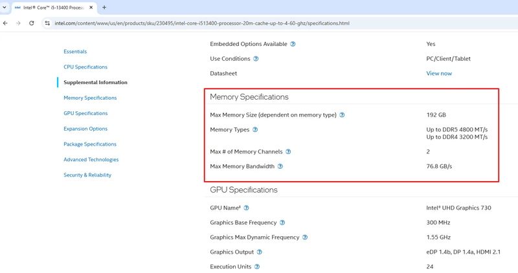
Task: Click the 300 MHz base frequency value
Action: (x=438, y=223)
